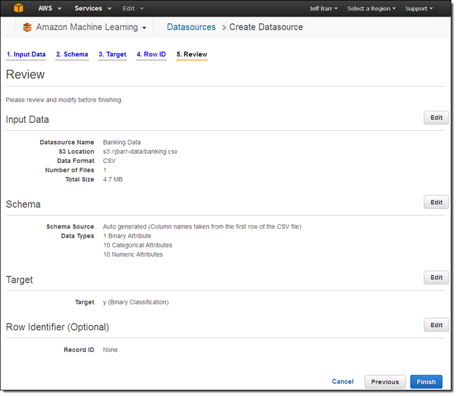Viewport: 457px width, 396px height.
Task: Open the Jeff Barr account menu
Action: point(323,8)
